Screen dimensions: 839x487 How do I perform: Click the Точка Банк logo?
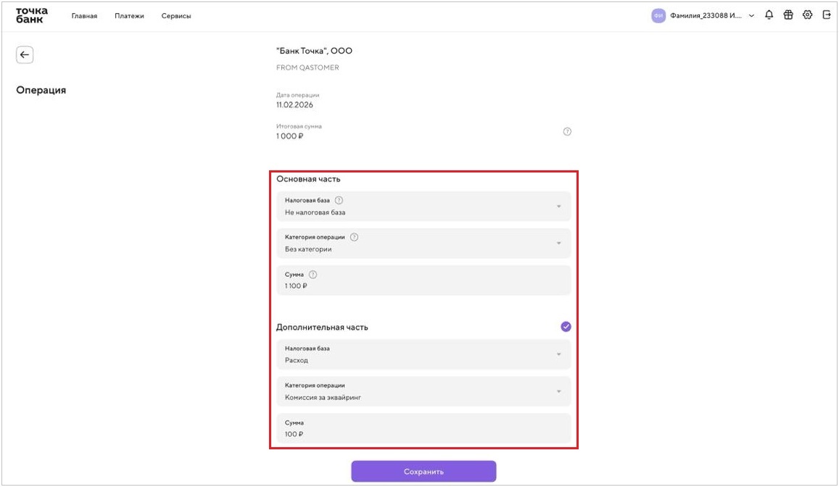pos(31,15)
